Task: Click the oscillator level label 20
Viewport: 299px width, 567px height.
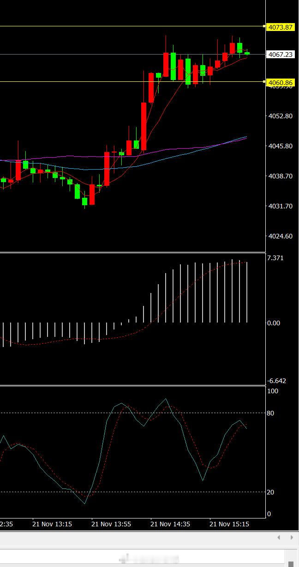Action: point(270,492)
